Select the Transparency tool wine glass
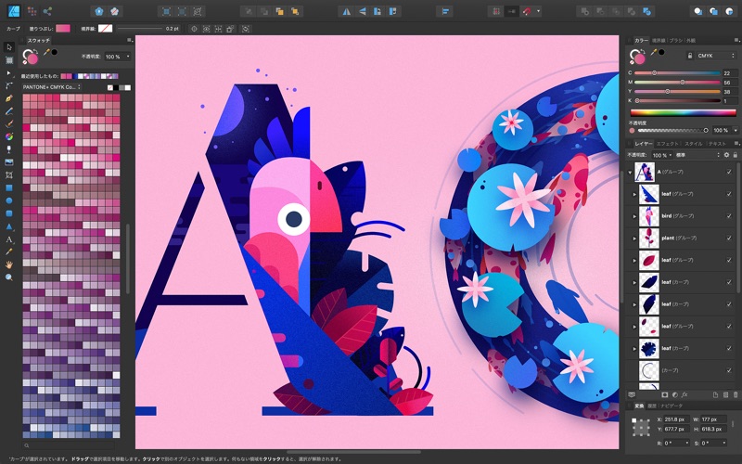 point(9,149)
